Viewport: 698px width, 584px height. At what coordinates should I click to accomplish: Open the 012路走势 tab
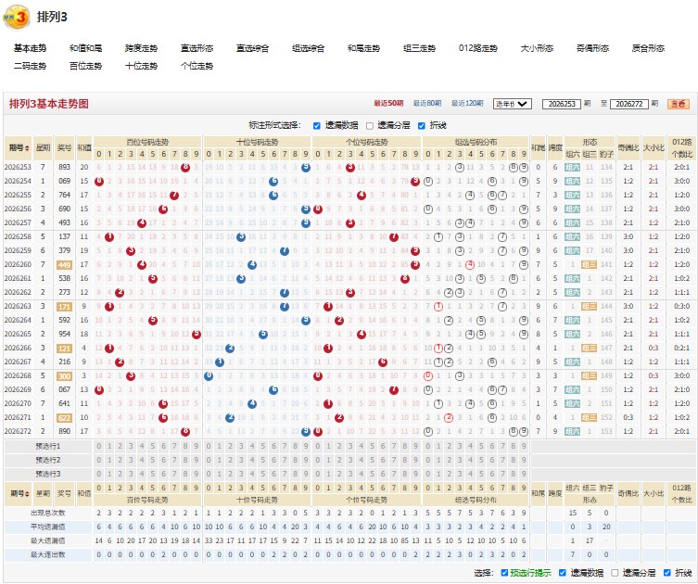pos(478,48)
